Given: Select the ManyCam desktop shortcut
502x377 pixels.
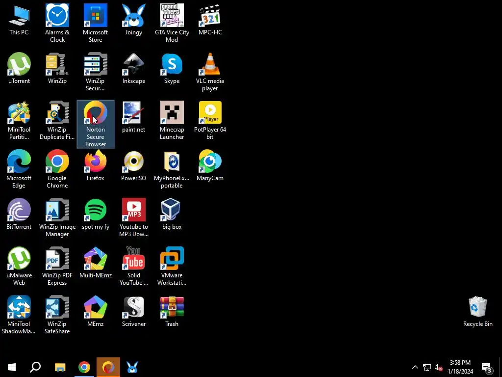Looking at the screenshot, I should pyautogui.click(x=210, y=165).
